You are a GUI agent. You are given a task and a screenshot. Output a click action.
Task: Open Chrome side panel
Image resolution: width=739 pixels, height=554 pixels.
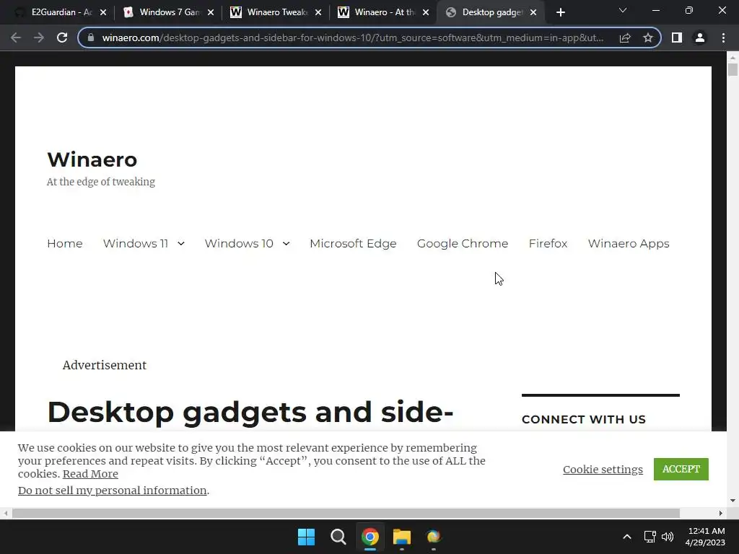[677, 38]
